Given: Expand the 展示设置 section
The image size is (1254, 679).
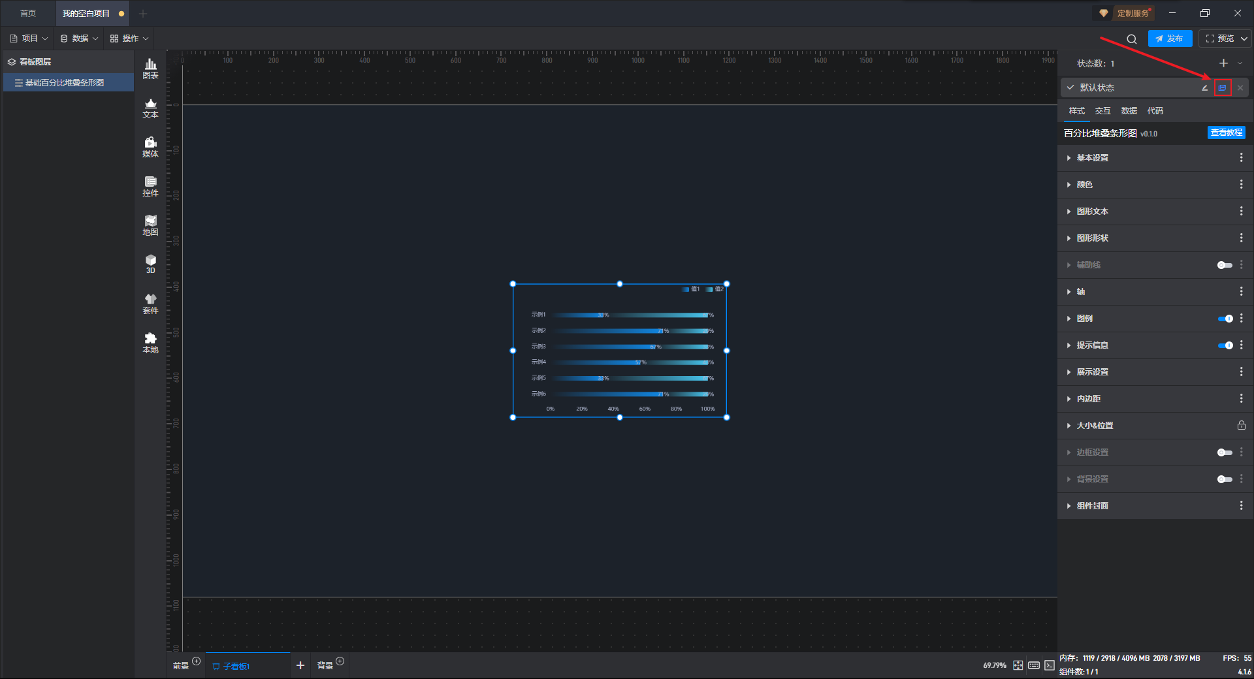Looking at the screenshot, I should (x=1069, y=372).
